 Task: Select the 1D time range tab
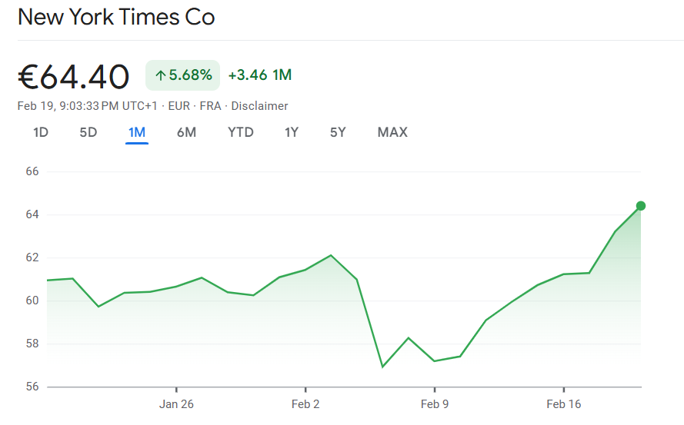point(41,132)
